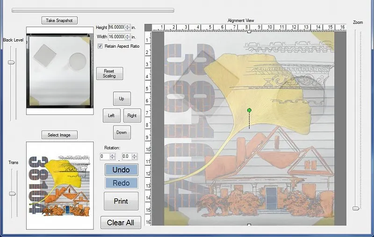The height and width of the screenshot is (237, 374).
Task: Nudge the image with the Up button
Action: pos(122,99)
